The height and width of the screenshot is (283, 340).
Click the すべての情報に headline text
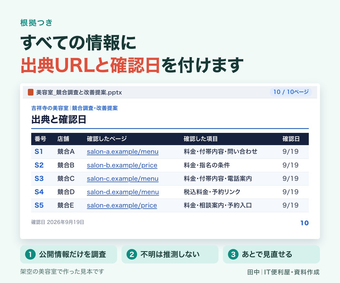pos(78,43)
